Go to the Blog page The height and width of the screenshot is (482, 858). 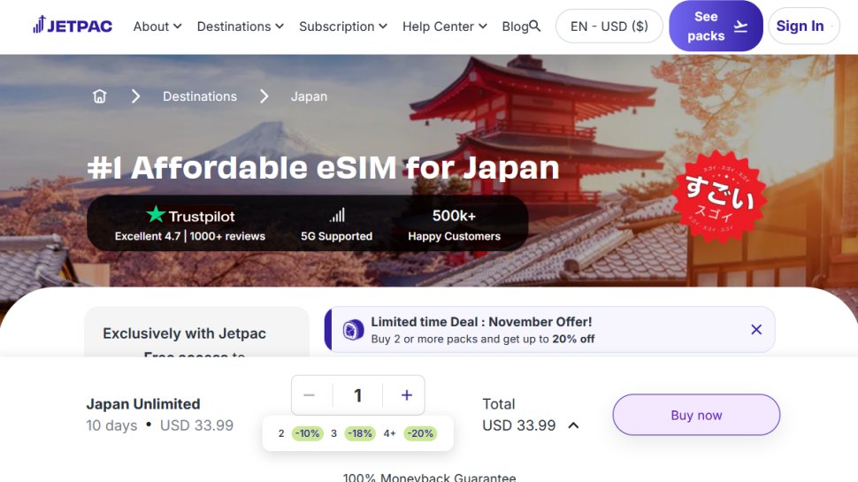coord(515,27)
